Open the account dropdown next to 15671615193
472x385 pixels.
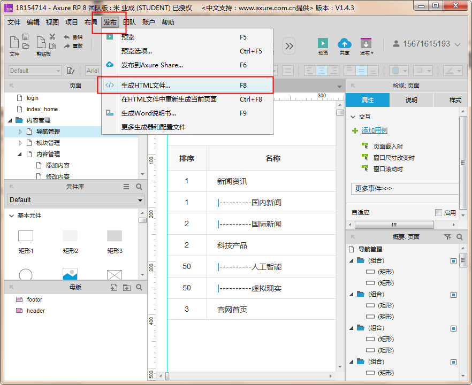(x=458, y=44)
